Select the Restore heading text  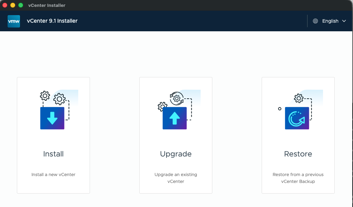298,154
